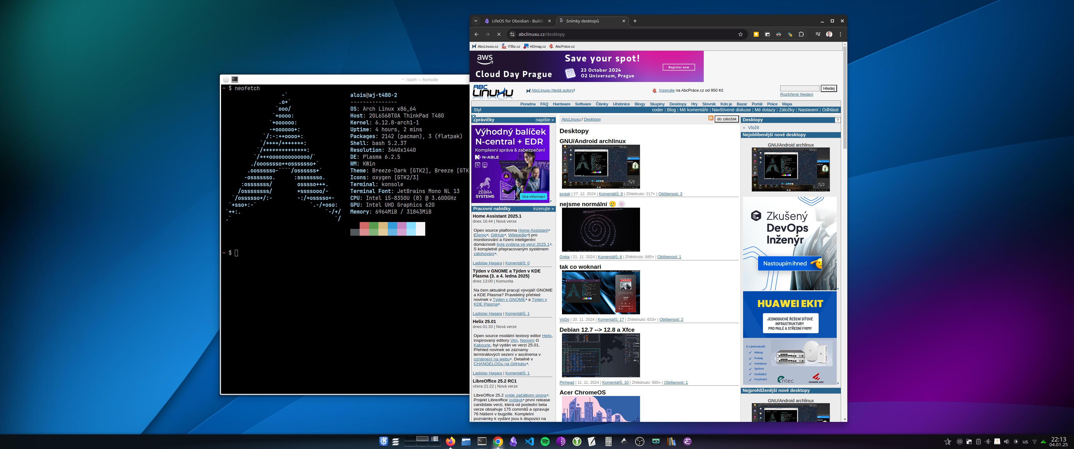This screenshot has width=1074, height=449.
Task: Open the virtual desktop pager
Action: click(x=422, y=442)
